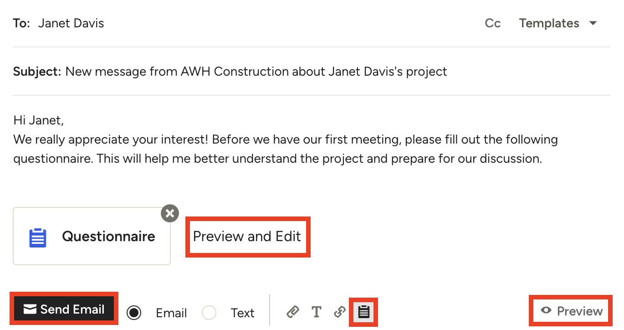Image resolution: width=624 pixels, height=330 pixels.
Task: Click the insert link chain icon
Action: point(340,312)
